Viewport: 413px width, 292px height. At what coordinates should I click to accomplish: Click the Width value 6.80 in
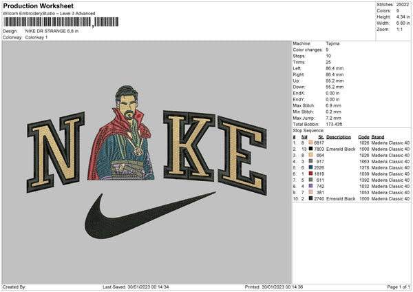pyautogui.click(x=403, y=23)
